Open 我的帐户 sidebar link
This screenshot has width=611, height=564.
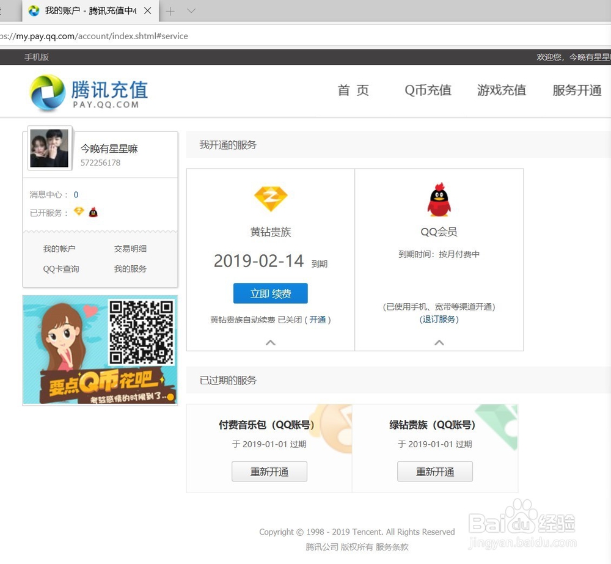click(59, 249)
